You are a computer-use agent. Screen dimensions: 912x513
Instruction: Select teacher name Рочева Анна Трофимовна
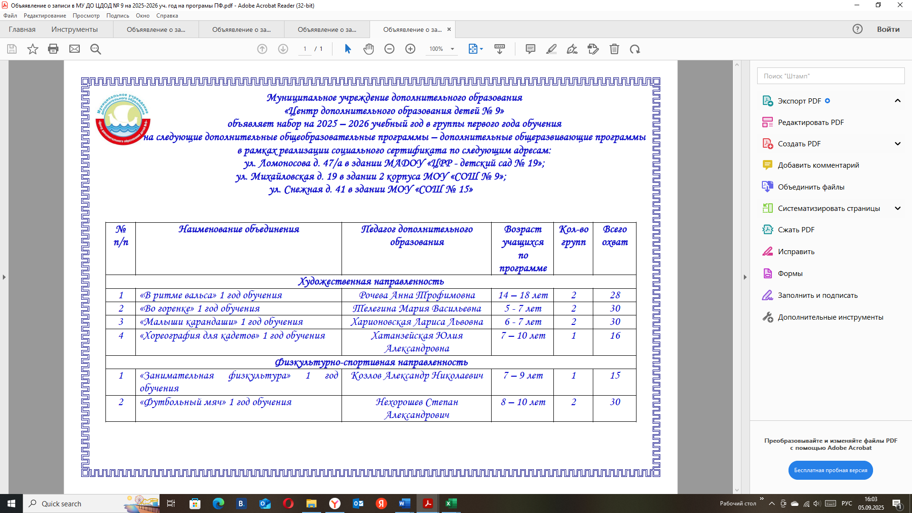pos(417,295)
